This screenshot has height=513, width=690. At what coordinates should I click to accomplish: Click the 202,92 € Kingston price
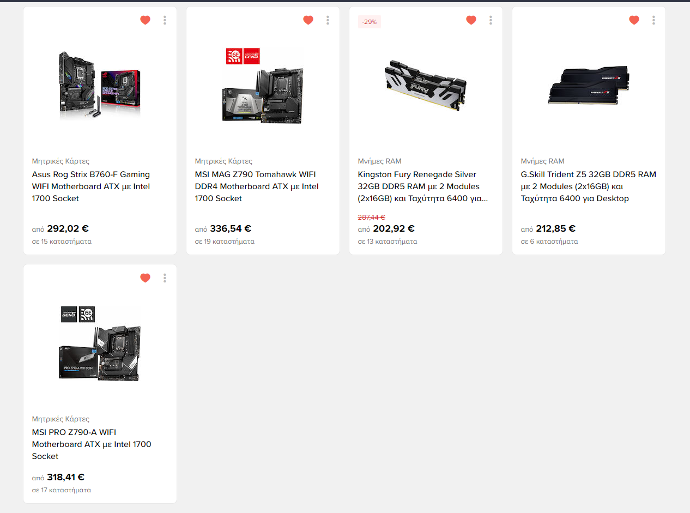pyautogui.click(x=394, y=229)
